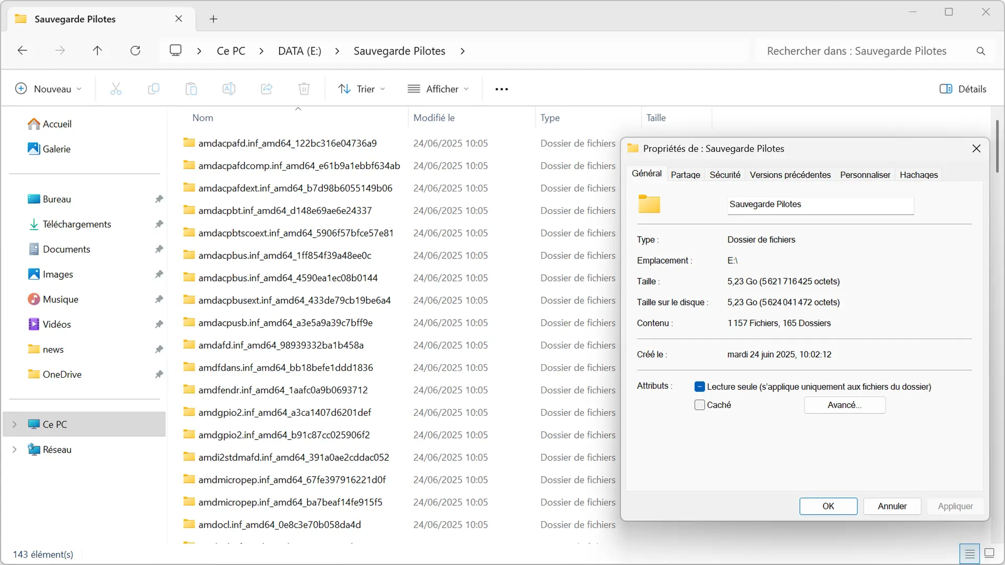Open the Afficher view dropdown

(x=438, y=89)
